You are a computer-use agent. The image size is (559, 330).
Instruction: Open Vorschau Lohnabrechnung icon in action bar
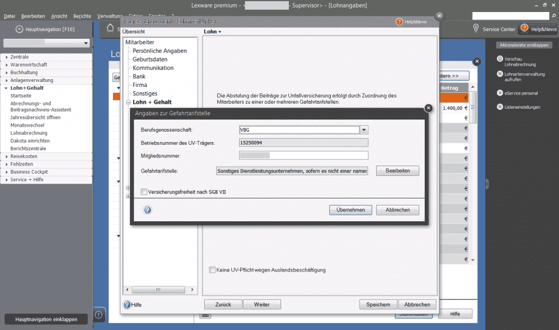499,58
